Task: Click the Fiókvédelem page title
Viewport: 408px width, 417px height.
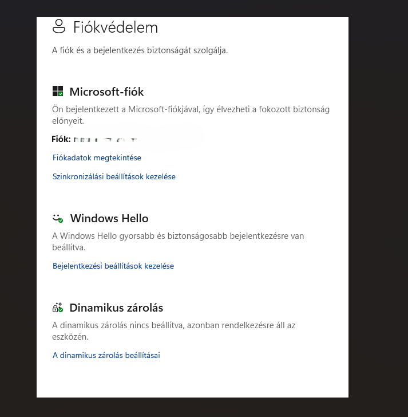Action: [116, 27]
